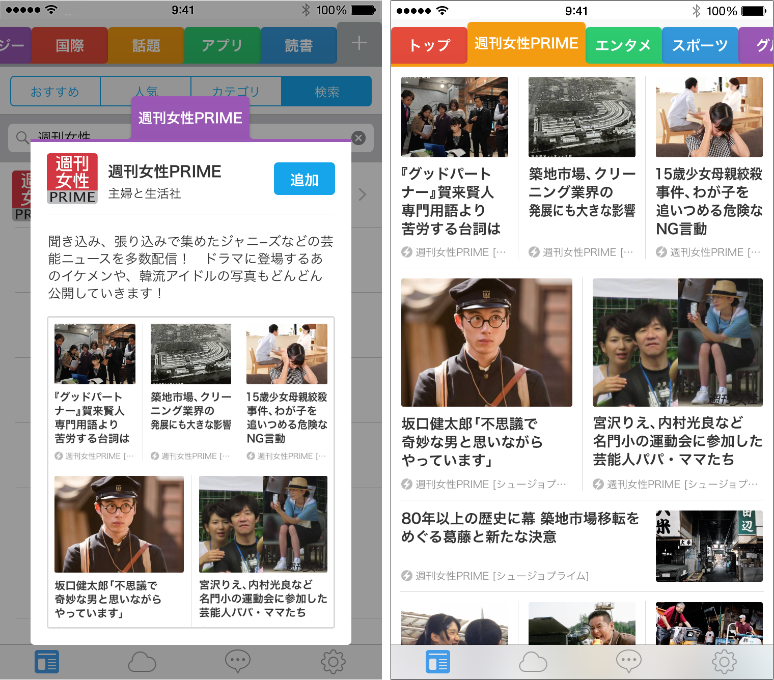Screen dimensions: 774x680
Task: Open the market alley photo beside 80年以上の歴史に幕
Action: (709, 546)
